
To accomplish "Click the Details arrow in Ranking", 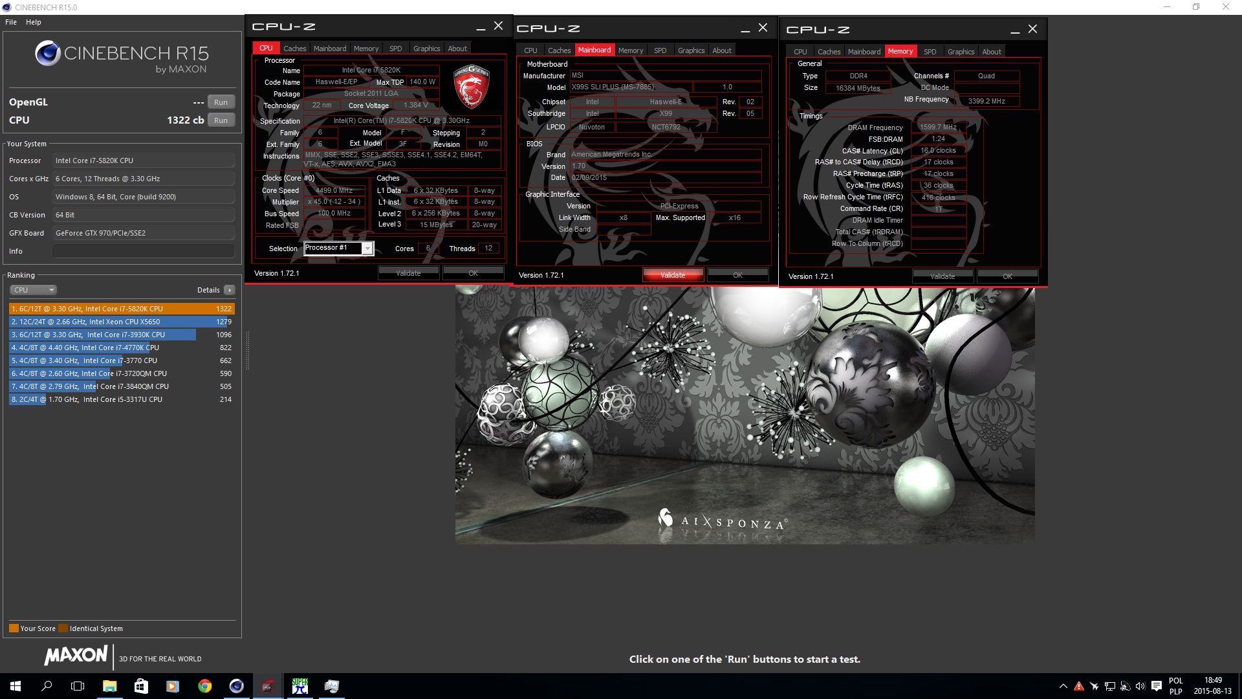I will coord(230,290).
